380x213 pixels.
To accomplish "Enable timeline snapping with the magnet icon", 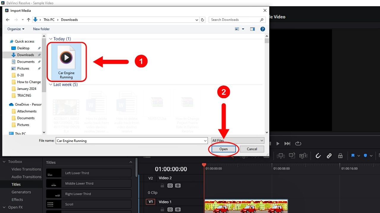I will point(318,156).
